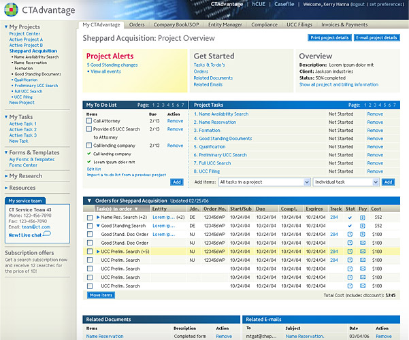
Task: Click envelope icon in UCC Prelim. Search NJ row below highlighted one
Action: click(363, 260)
